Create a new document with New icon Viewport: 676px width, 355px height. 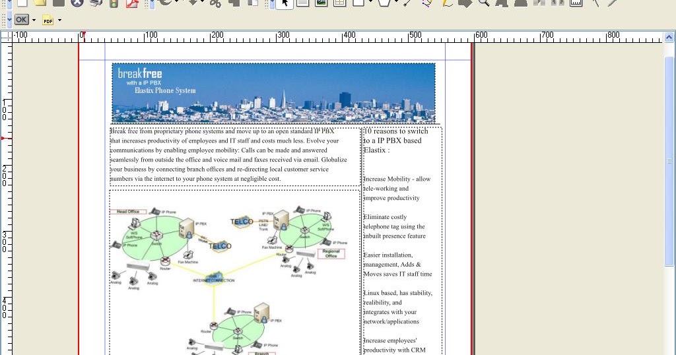pos(22,3)
